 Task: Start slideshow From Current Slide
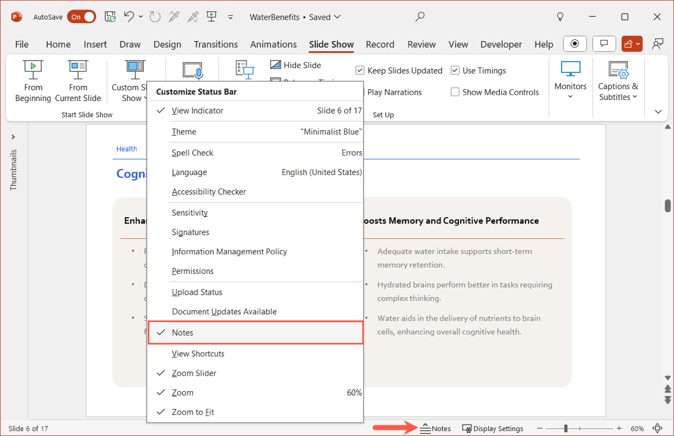78,81
